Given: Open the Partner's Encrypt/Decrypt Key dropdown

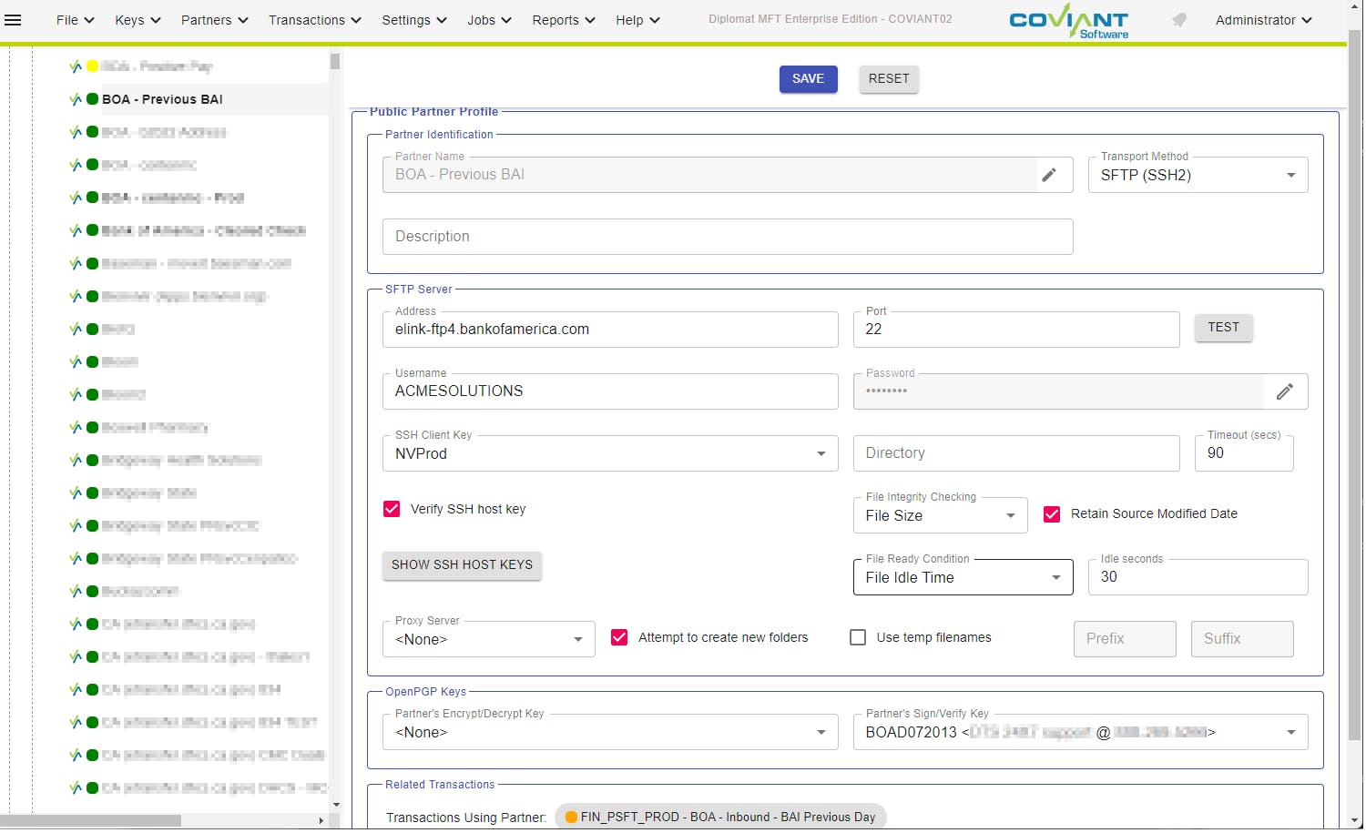Looking at the screenshot, I should (x=610, y=732).
